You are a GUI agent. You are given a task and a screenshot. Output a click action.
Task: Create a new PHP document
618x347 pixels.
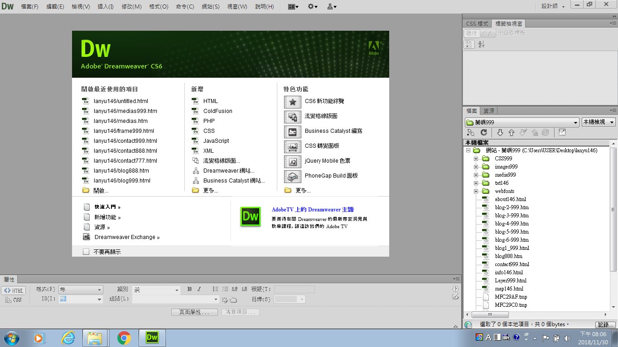[209, 121]
